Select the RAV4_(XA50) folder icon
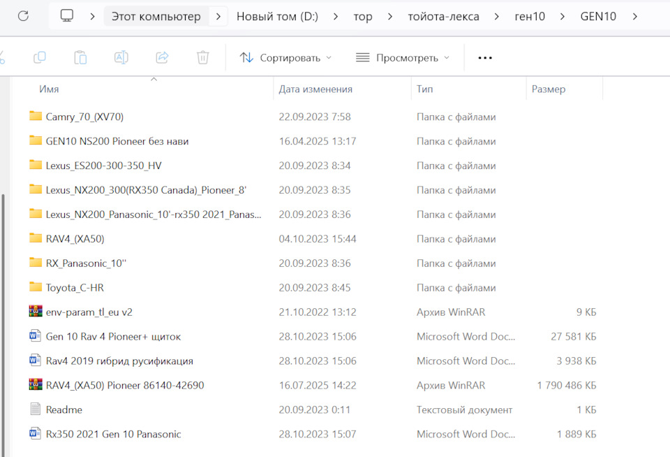This screenshot has height=457, width=670. tap(36, 238)
